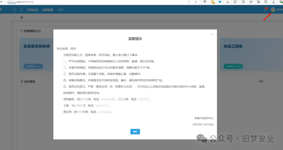Open the browser history icon

pos(266,2)
